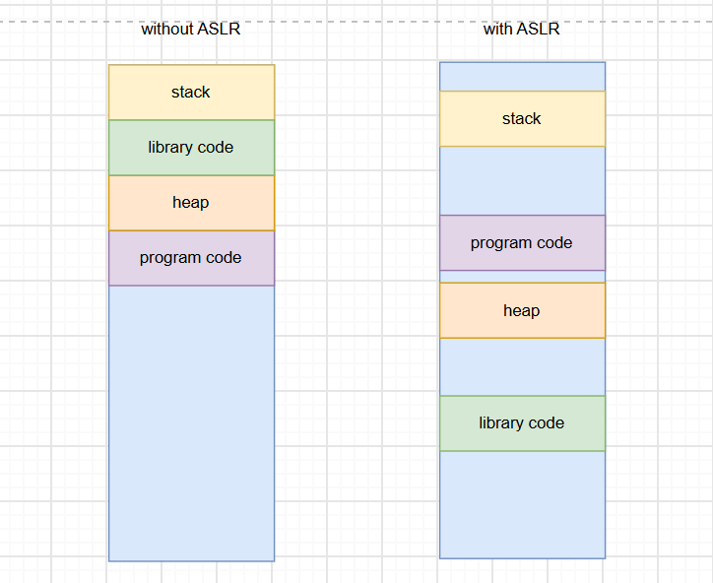Click 'heap' label text in right diagram

pyautogui.click(x=521, y=310)
